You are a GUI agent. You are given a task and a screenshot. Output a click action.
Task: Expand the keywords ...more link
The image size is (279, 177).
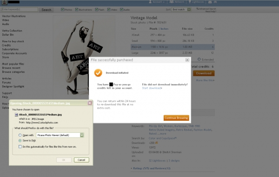pos(162,134)
